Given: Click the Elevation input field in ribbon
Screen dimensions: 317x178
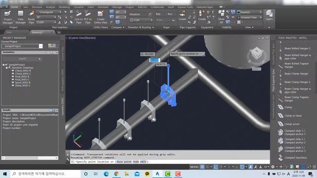Looking at the screenshot, I should (138, 14).
